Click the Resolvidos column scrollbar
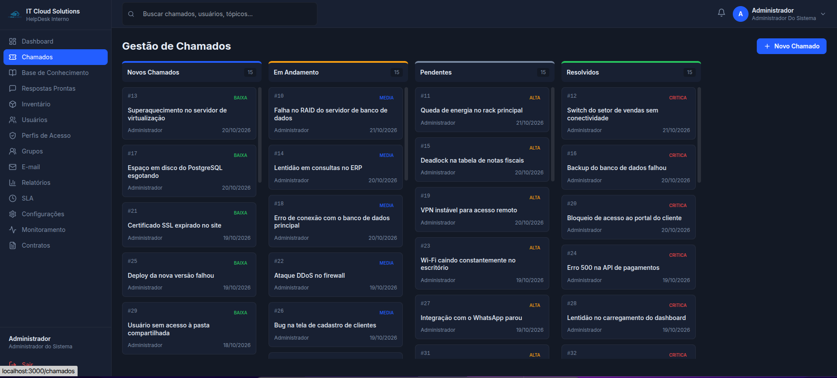Screen dimensions: 837x378 click(699, 135)
